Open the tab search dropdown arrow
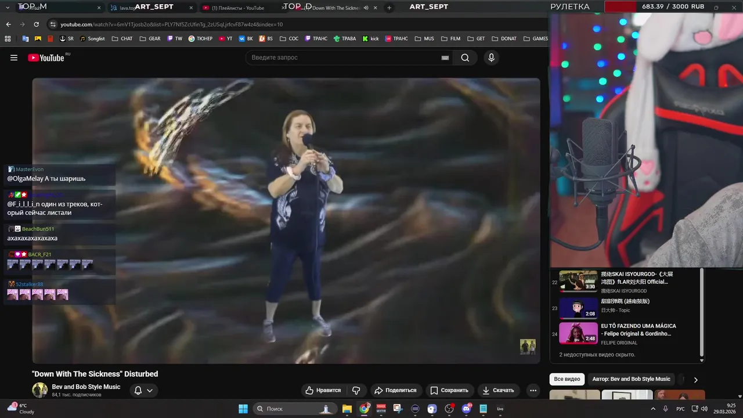This screenshot has width=743, height=418. (x=8, y=8)
